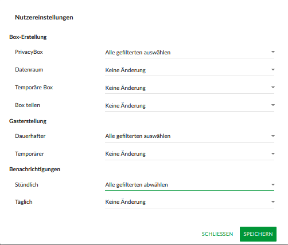Click the Schliessen button
Image resolution: width=288 pixels, height=245 pixels.
pos(217,234)
